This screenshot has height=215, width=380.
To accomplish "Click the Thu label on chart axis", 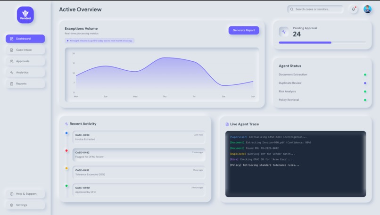I will (165, 97).
